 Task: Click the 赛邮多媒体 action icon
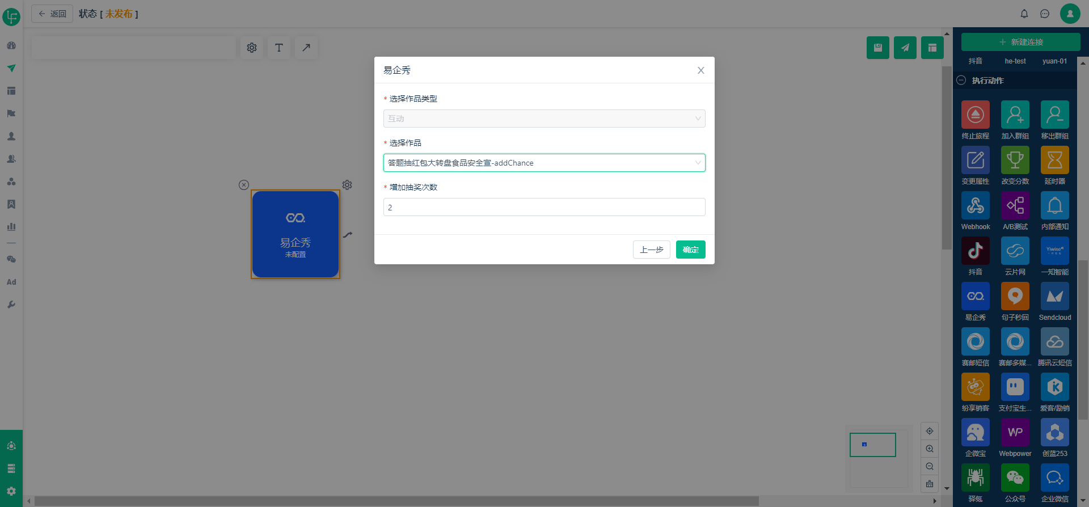coord(1015,341)
